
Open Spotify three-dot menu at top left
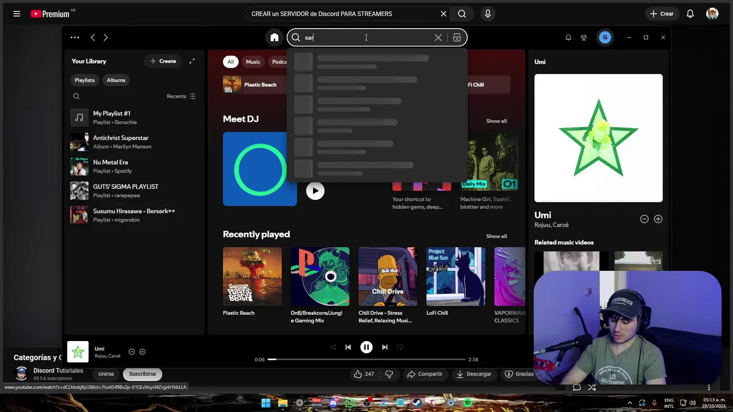click(75, 37)
